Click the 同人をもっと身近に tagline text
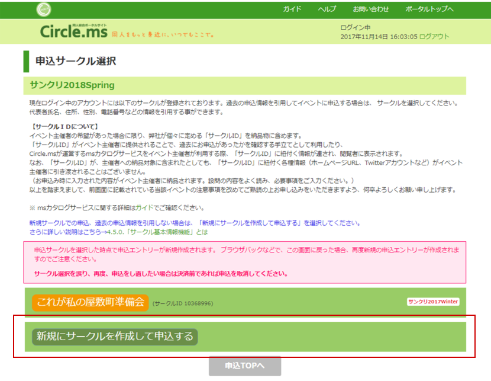 [163, 34]
